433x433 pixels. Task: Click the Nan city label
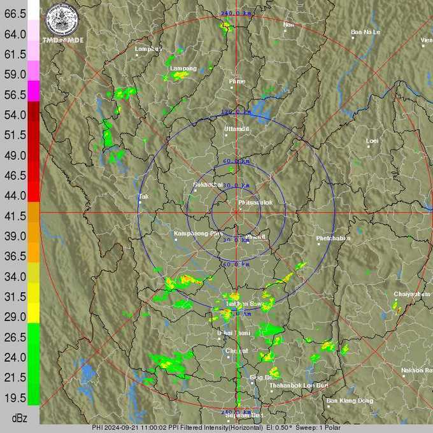[x=288, y=25]
